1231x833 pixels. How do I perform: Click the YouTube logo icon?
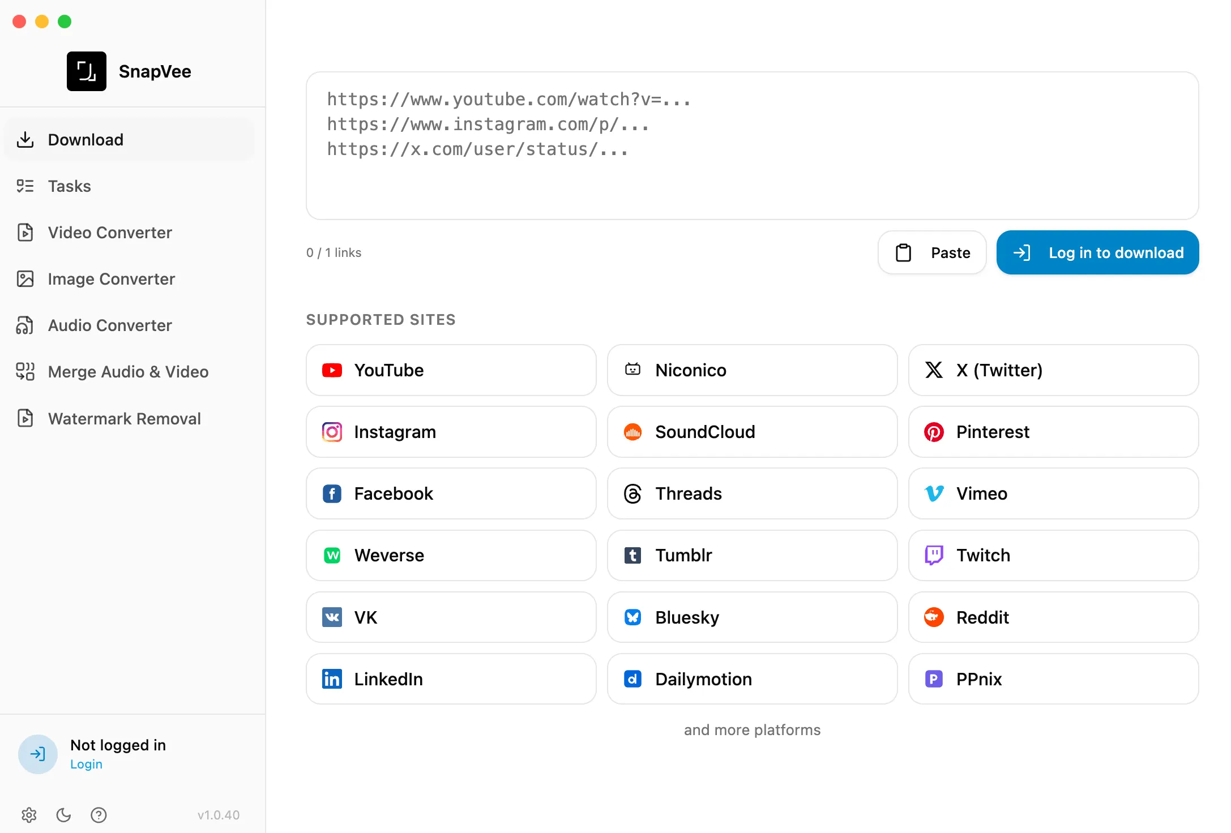pyautogui.click(x=332, y=370)
